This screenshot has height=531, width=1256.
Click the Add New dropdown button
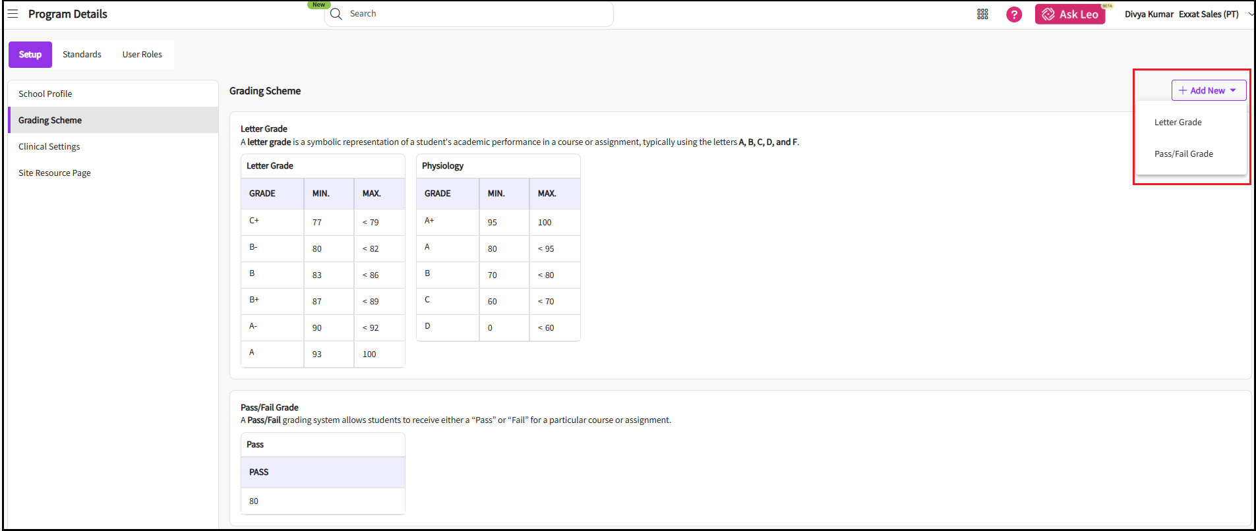pyautogui.click(x=1208, y=90)
